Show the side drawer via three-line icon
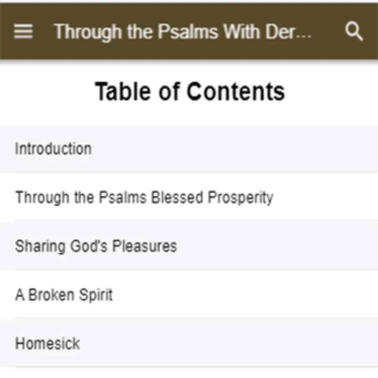Screen dimensions: 378x378 (x=23, y=31)
